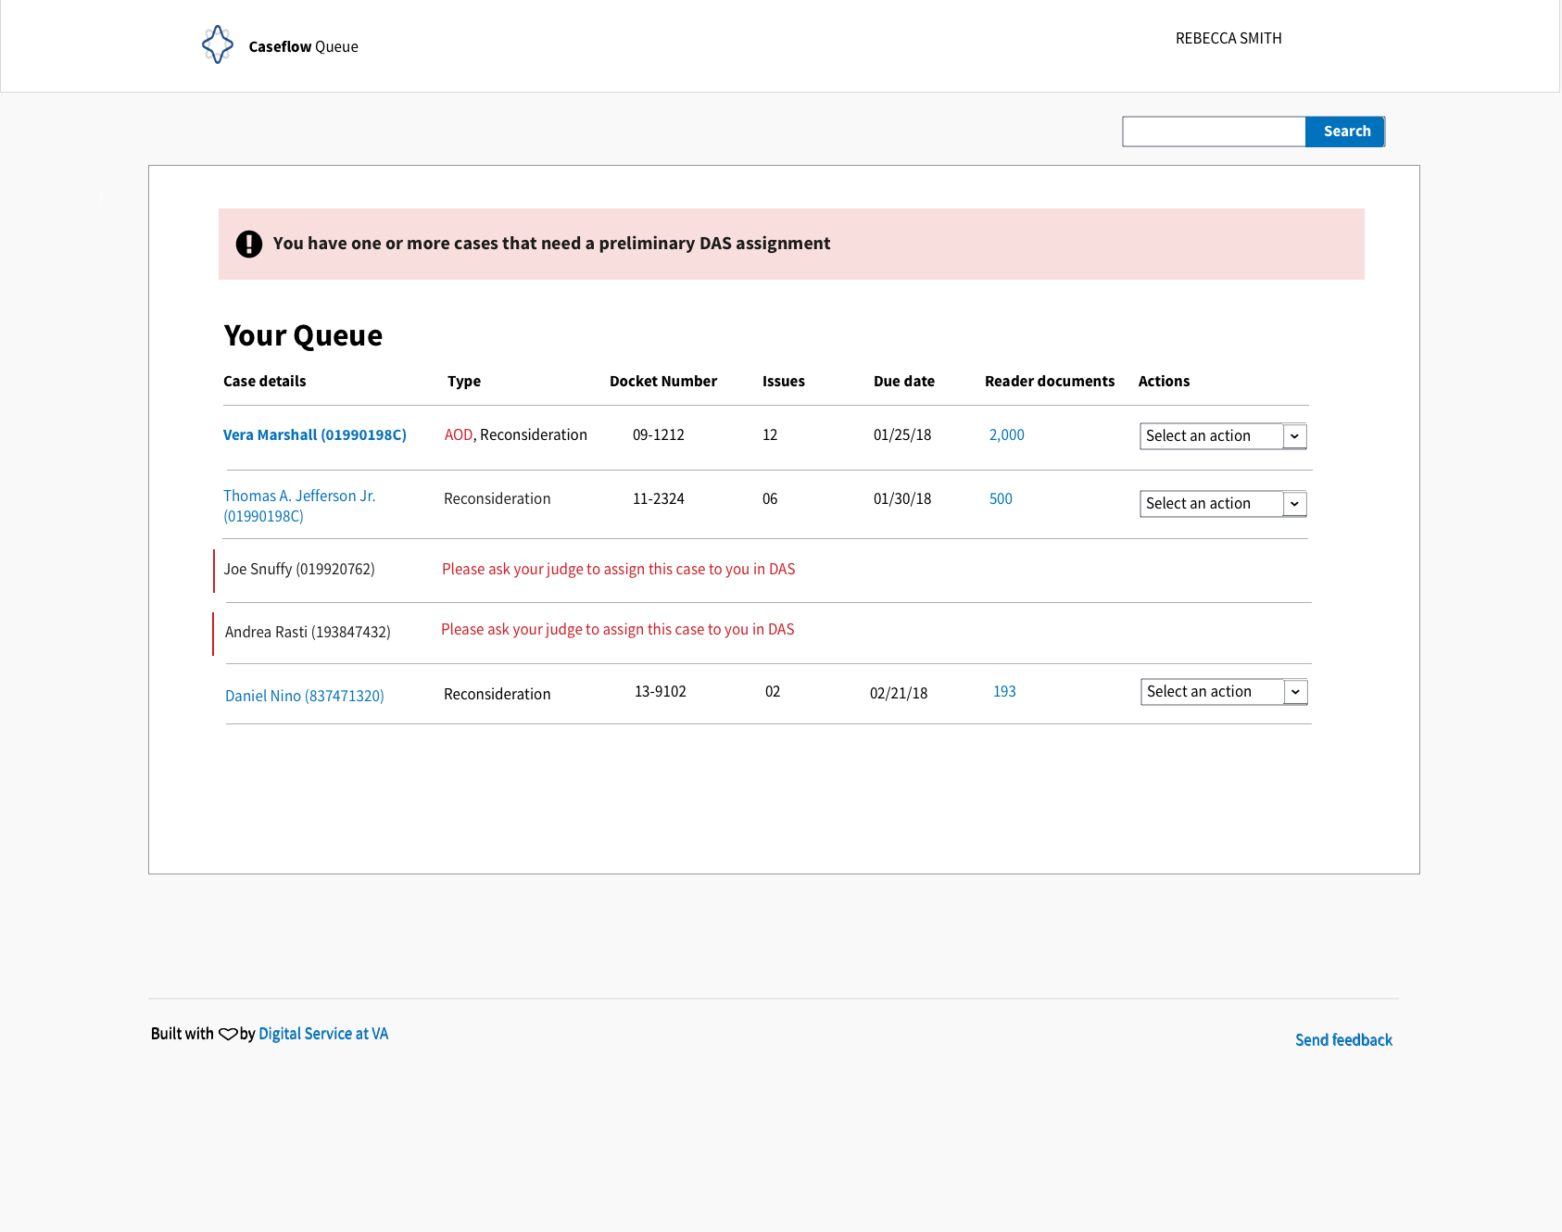Open Vera Marshall's case details
The width and height of the screenshot is (1562, 1232).
pos(314,434)
